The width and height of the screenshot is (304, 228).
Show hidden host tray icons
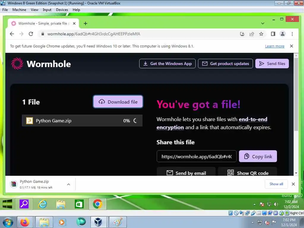pyautogui.click(x=252, y=223)
